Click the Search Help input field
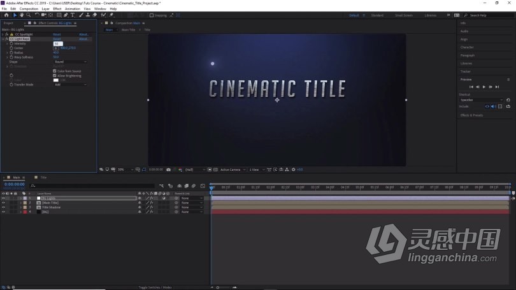 [489, 15]
